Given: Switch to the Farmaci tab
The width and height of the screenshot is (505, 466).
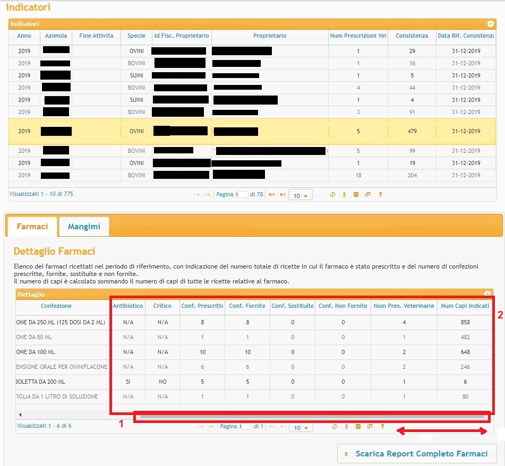Looking at the screenshot, I should coord(32,227).
